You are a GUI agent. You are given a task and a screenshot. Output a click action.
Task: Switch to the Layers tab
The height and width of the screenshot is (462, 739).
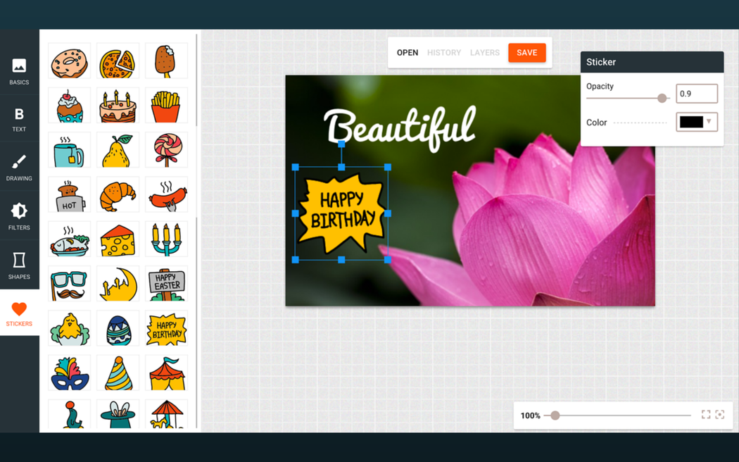(x=485, y=53)
